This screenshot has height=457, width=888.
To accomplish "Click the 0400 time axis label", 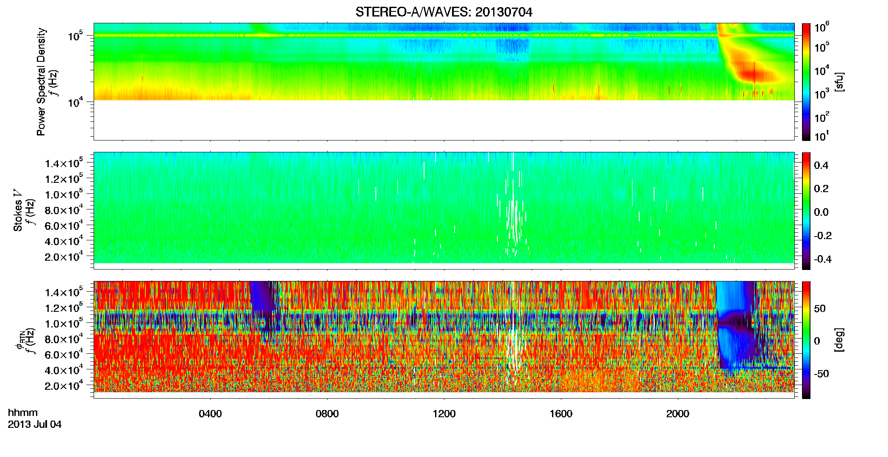I will point(210,413).
